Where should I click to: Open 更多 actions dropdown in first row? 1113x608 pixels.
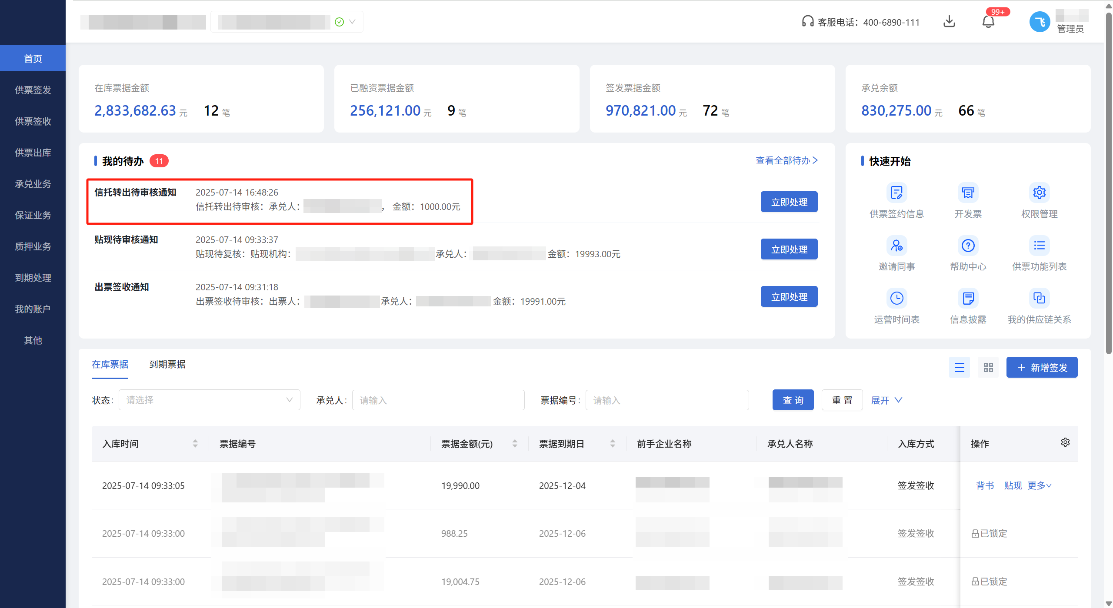point(1039,485)
